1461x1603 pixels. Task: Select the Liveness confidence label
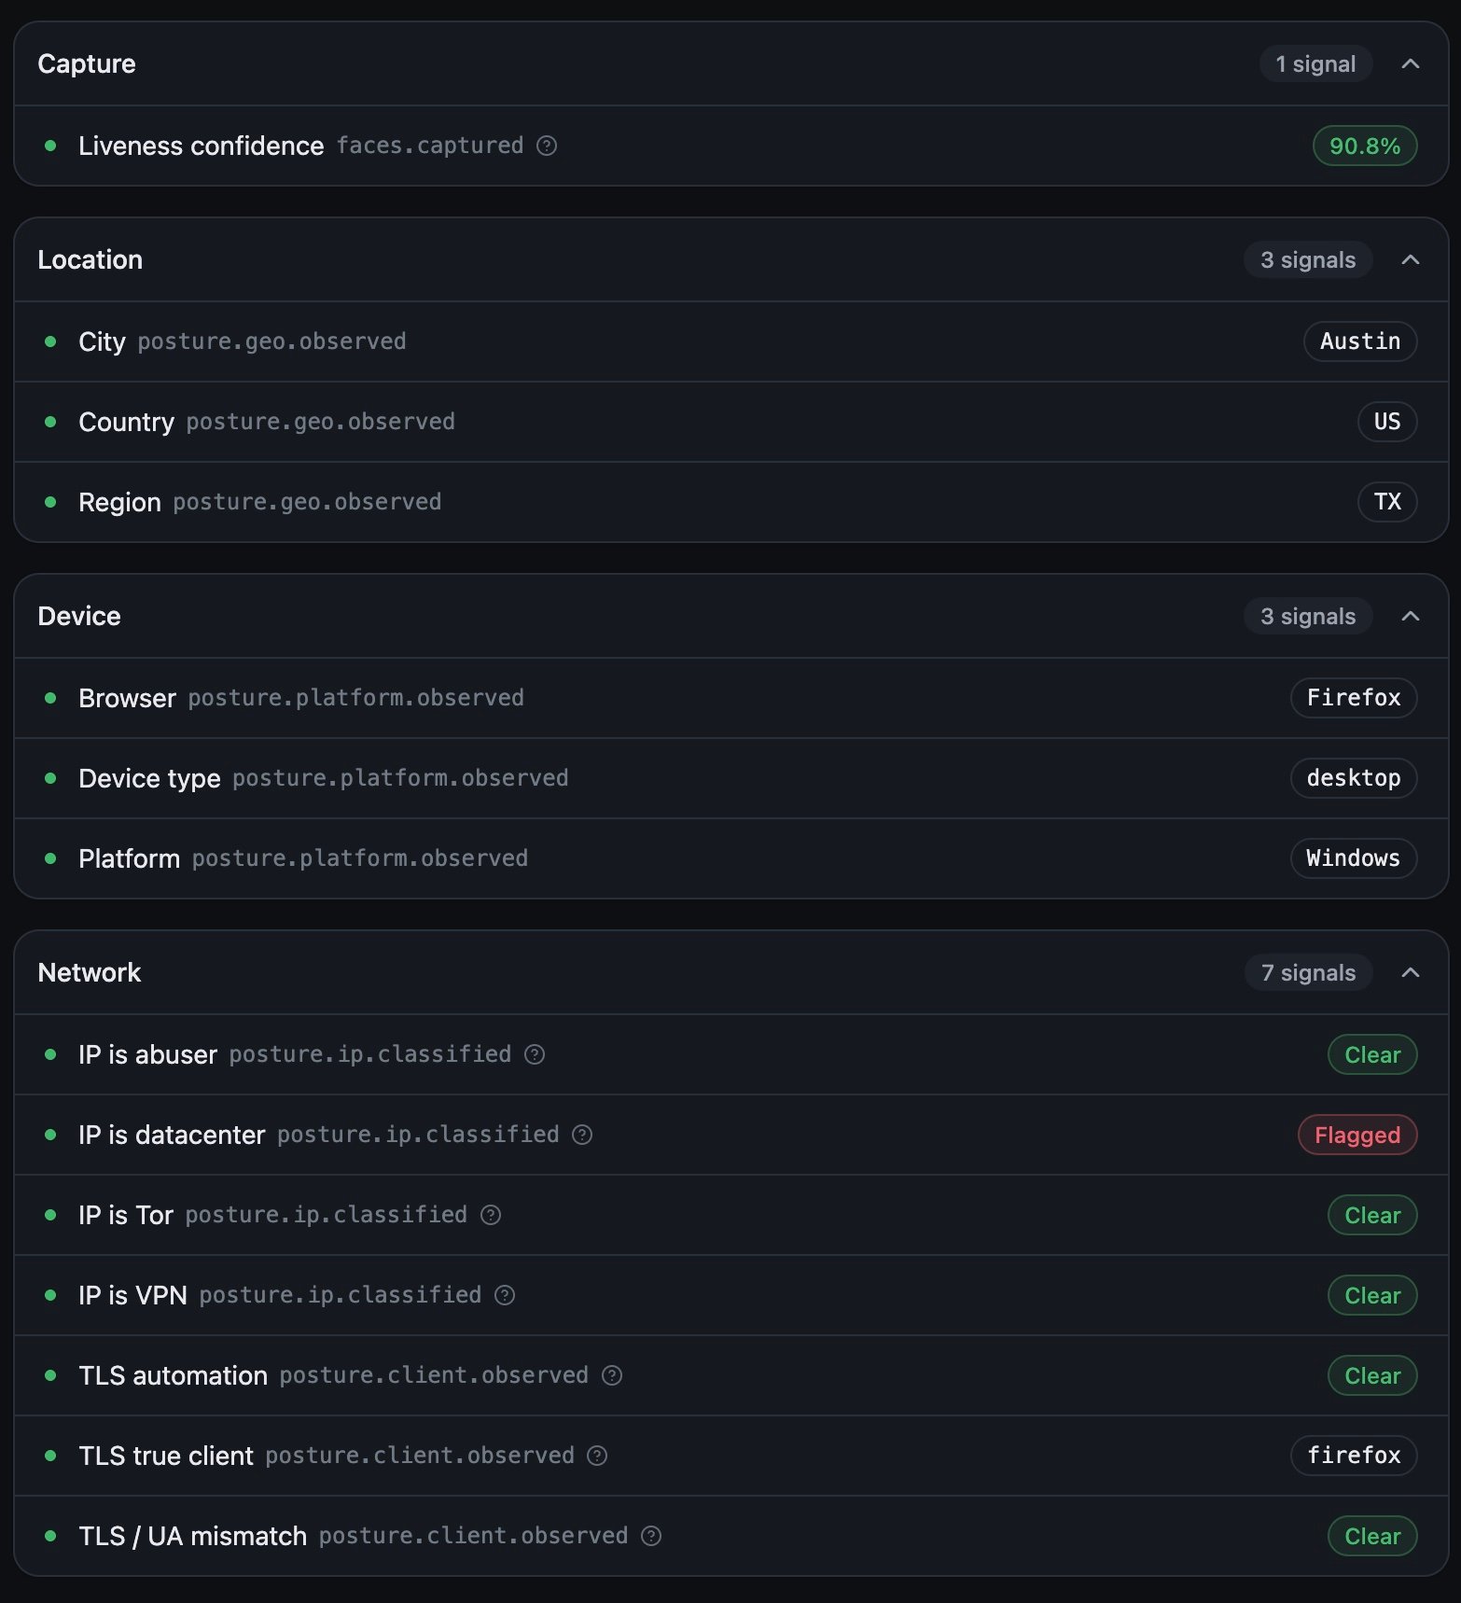tap(202, 146)
